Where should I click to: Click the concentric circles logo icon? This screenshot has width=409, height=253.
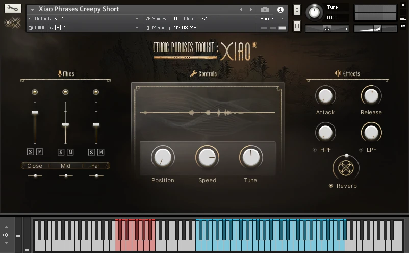[13, 23]
